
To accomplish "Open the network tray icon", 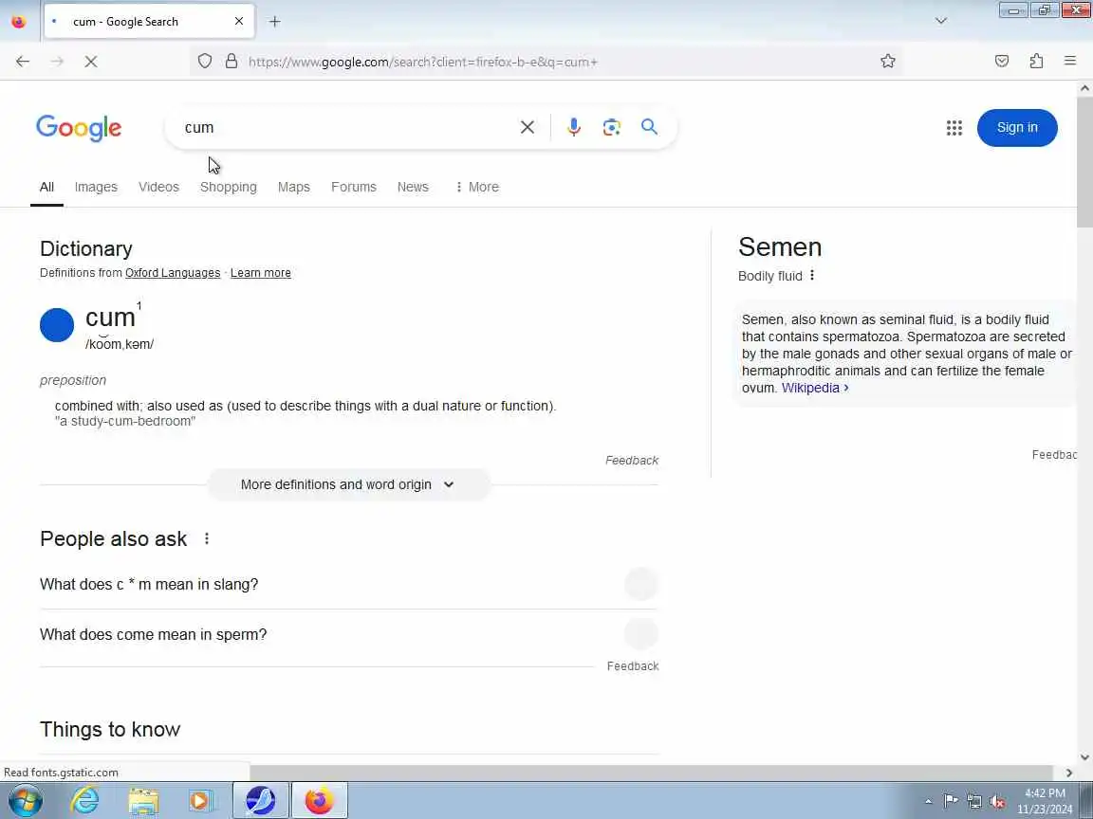I will pyautogui.click(x=973, y=802).
